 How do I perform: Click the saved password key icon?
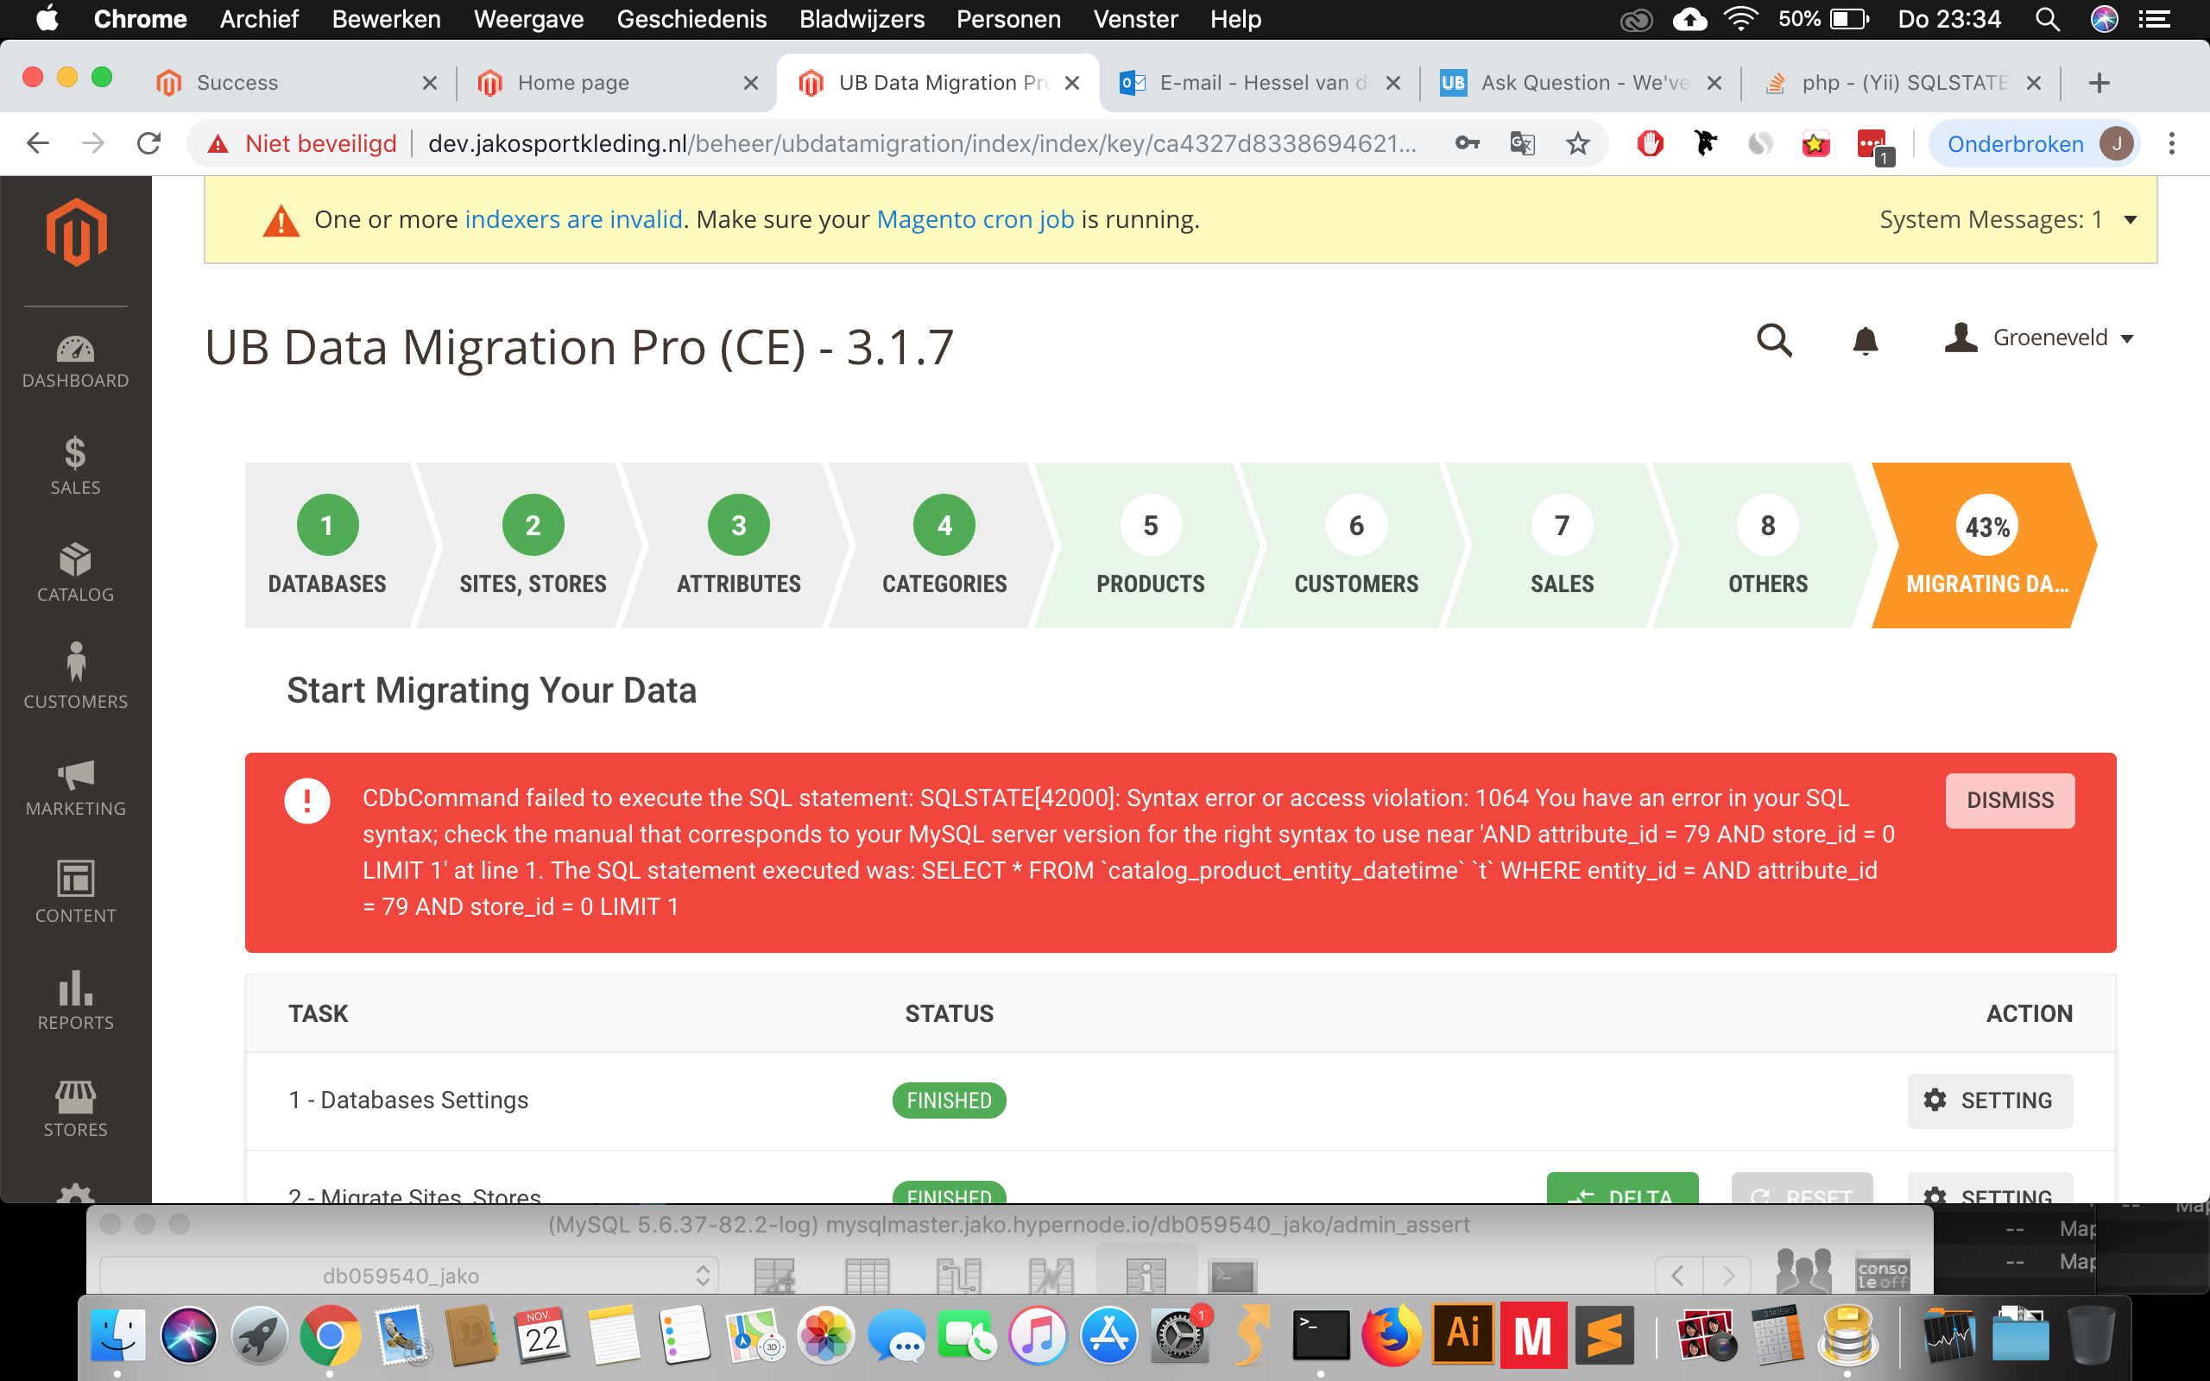(x=1467, y=143)
